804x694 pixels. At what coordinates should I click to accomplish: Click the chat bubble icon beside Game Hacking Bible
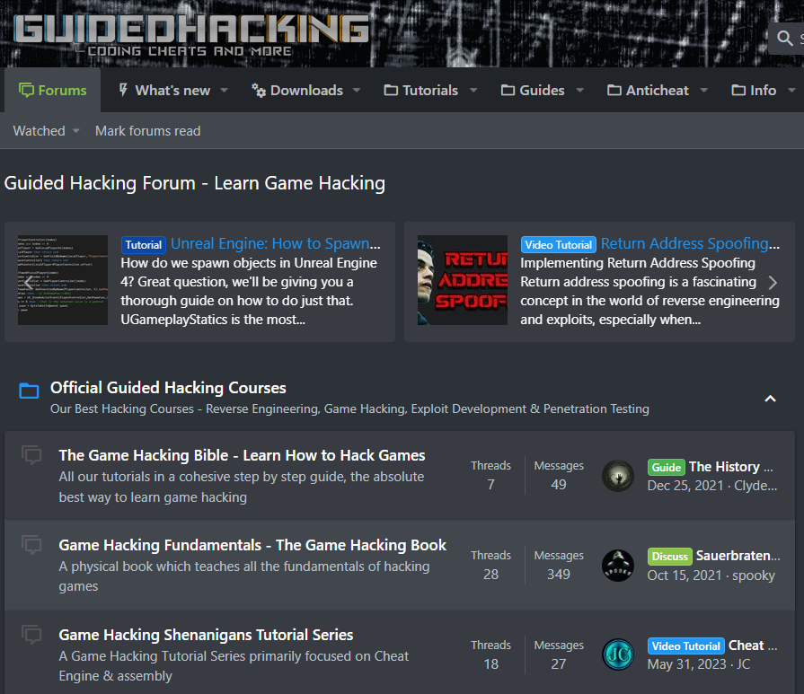(31, 454)
